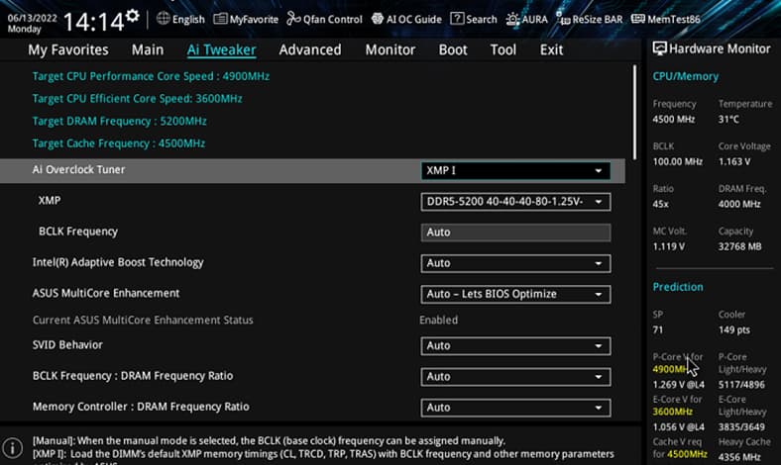
Task: Click the AI OC Guide label
Action: [x=414, y=20]
